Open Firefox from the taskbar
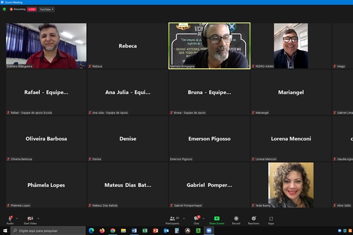The image size is (353, 235). click(x=102, y=230)
